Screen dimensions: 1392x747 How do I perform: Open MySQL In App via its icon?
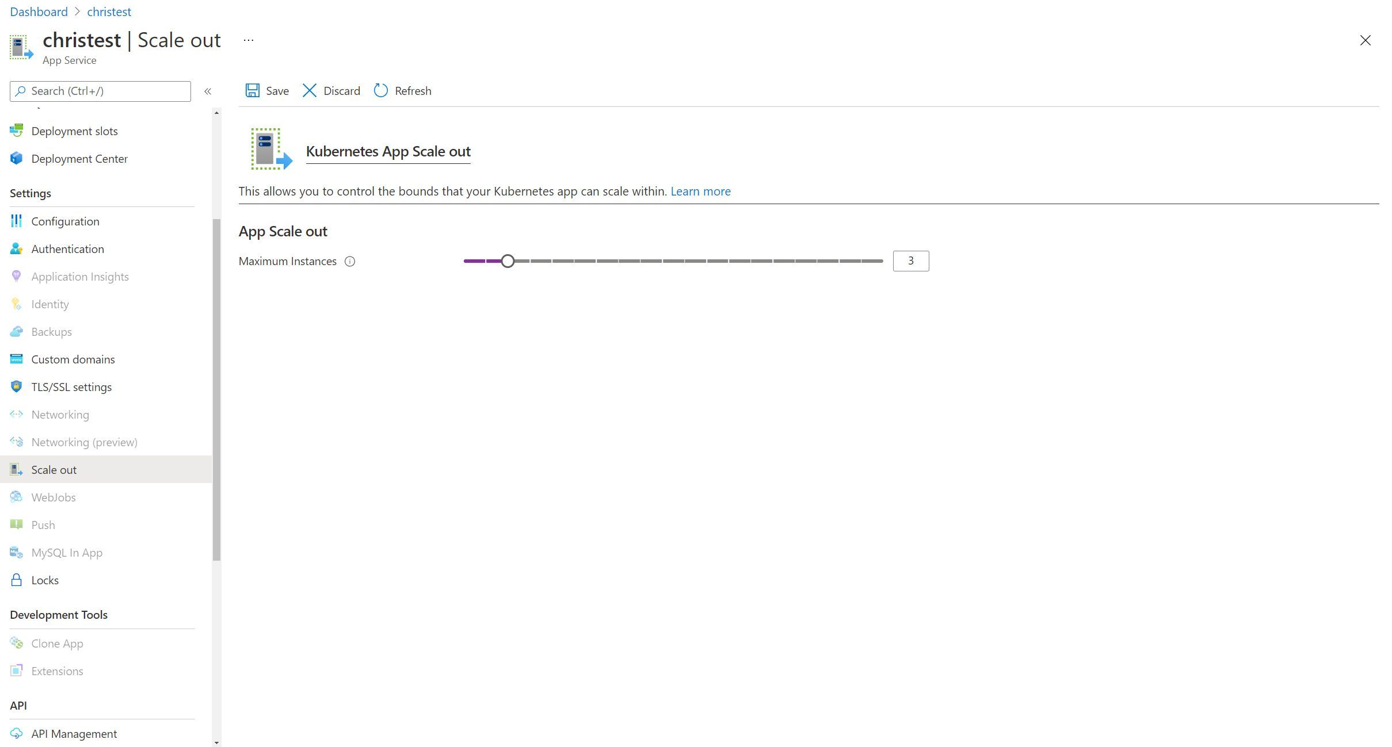click(x=16, y=552)
